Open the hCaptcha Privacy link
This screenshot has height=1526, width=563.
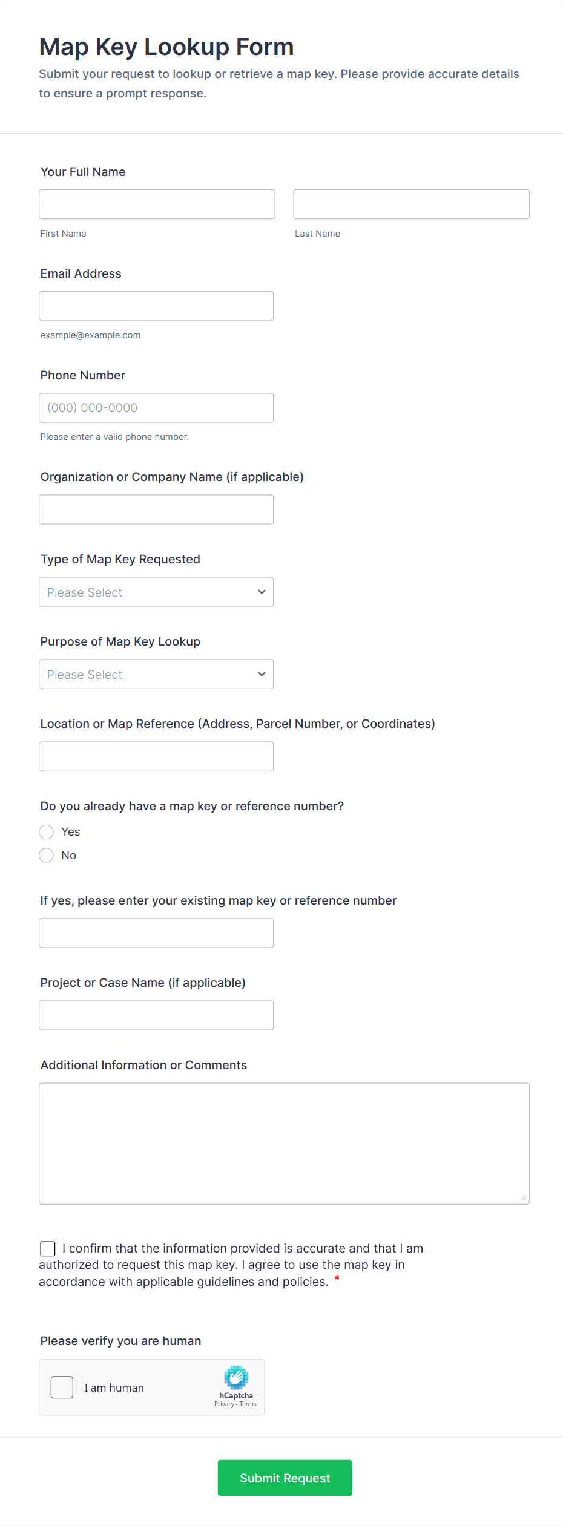click(x=224, y=1404)
